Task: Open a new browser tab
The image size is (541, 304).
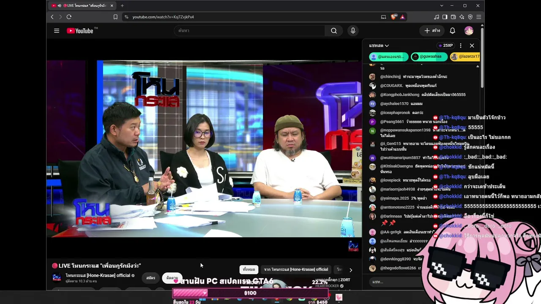Action: tap(122, 5)
